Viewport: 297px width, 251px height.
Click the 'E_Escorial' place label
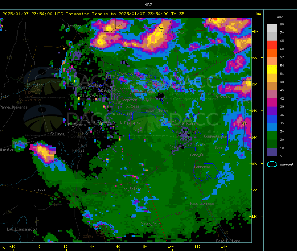coord(122,113)
